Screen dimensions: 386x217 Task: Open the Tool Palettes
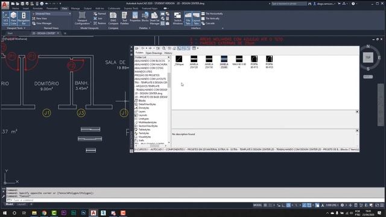point(124,18)
